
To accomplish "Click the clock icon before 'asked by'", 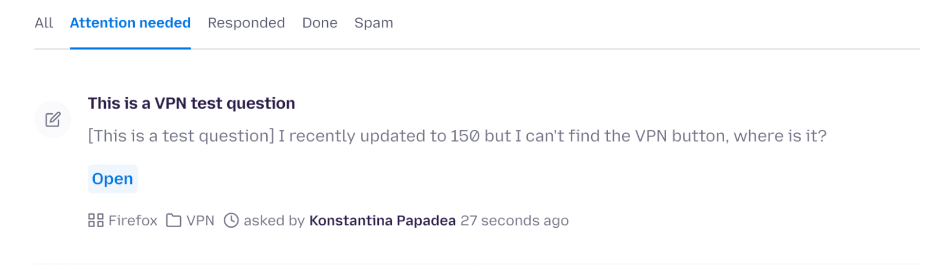I will 231,221.
